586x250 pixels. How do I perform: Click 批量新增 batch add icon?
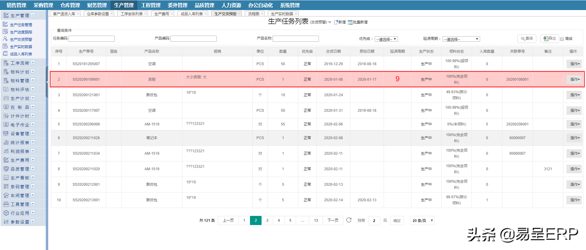click(x=350, y=22)
